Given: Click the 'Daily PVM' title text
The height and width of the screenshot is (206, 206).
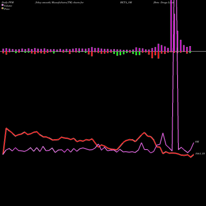Looking at the screenshot, I should tap(8, 2).
